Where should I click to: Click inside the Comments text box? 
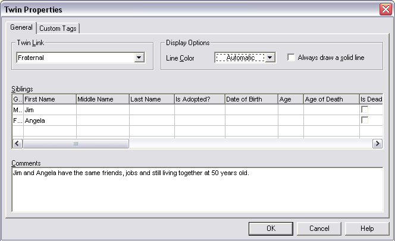[197, 190]
